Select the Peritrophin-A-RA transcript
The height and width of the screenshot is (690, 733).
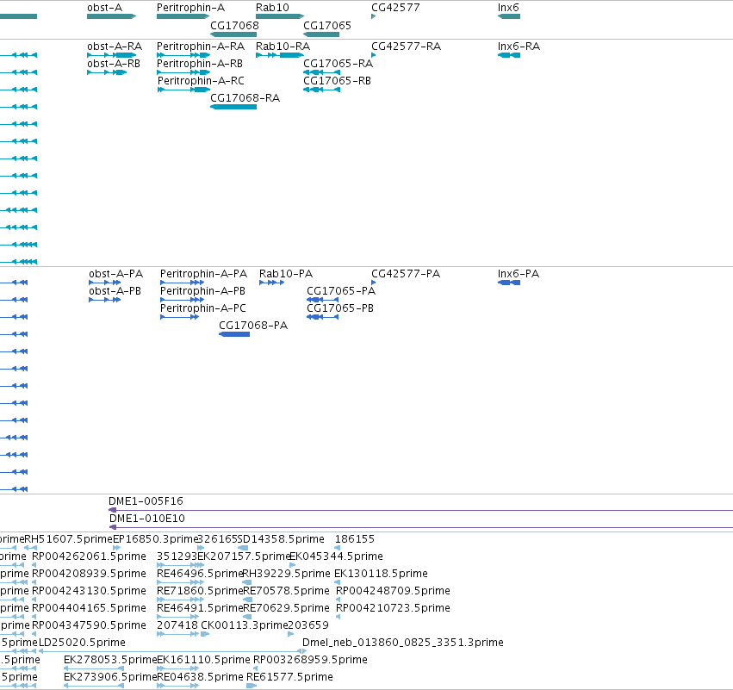click(183, 55)
